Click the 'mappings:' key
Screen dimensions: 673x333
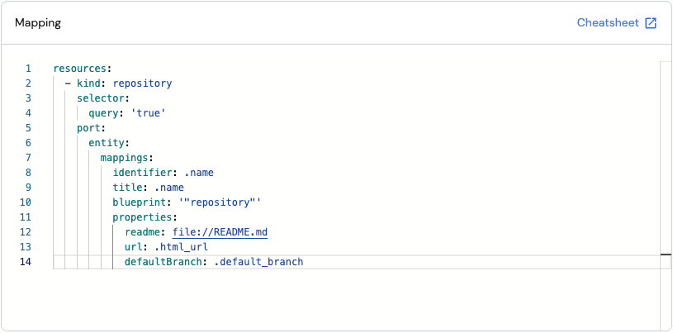pos(127,158)
